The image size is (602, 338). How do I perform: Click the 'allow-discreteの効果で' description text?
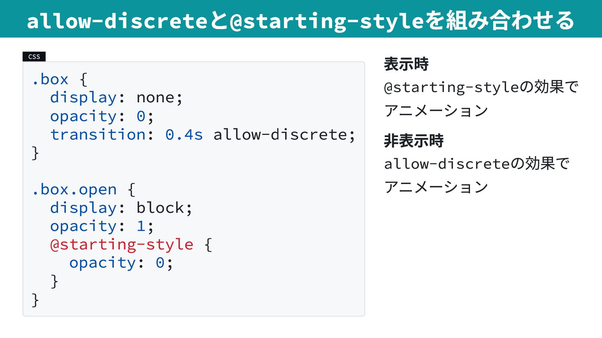[x=477, y=164]
